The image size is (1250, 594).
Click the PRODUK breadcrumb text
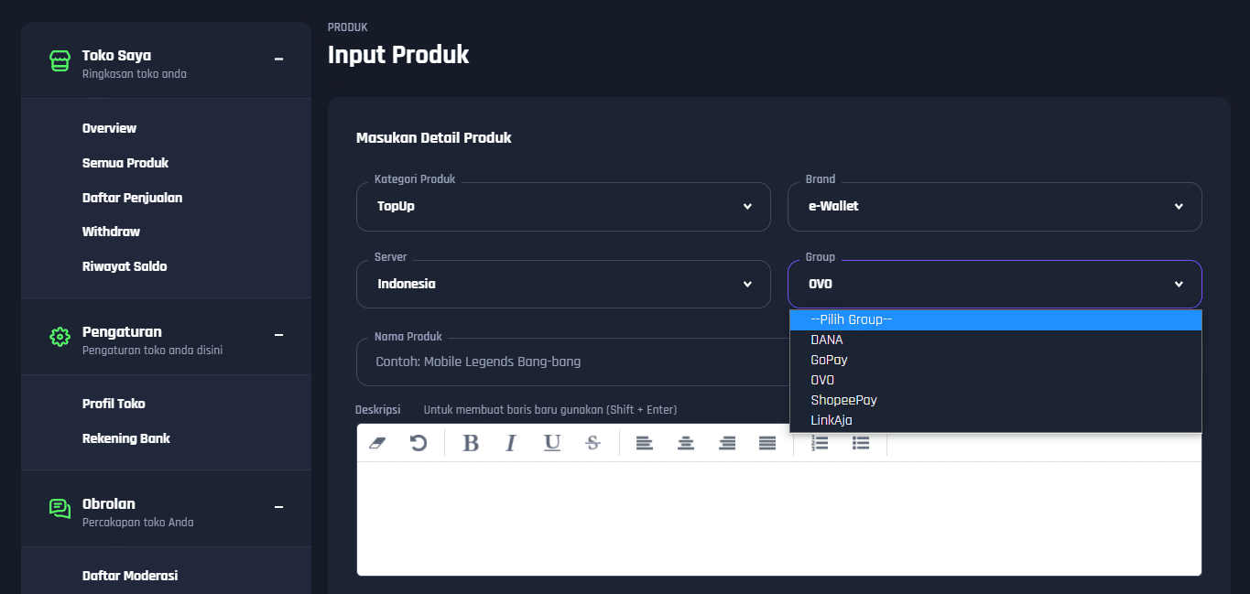coord(348,27)
